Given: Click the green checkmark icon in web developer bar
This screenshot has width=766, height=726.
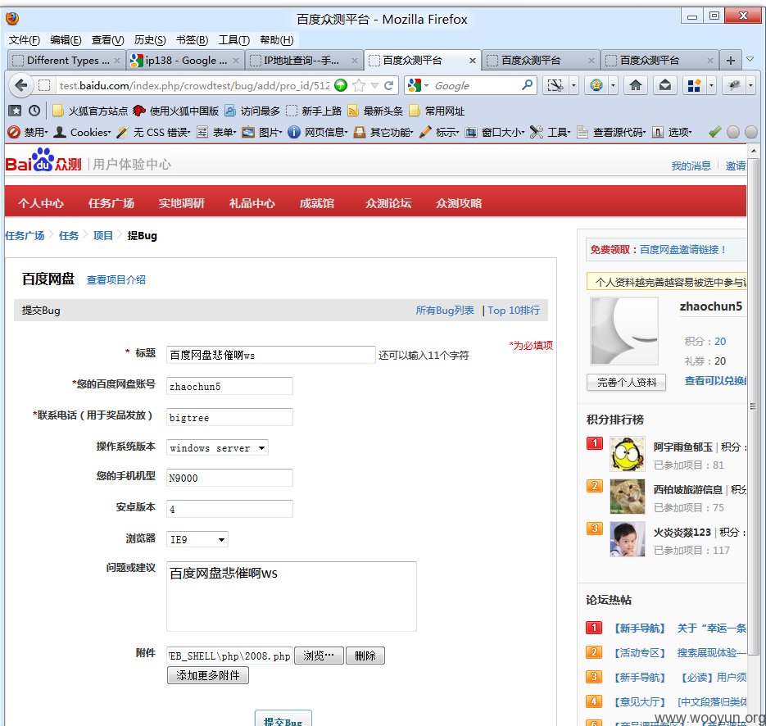Looking at the screenshot, I should (x=714, y=131).
